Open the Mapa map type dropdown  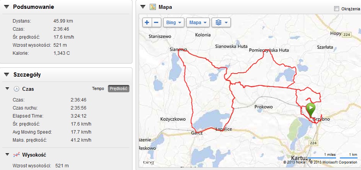(198, 23)
